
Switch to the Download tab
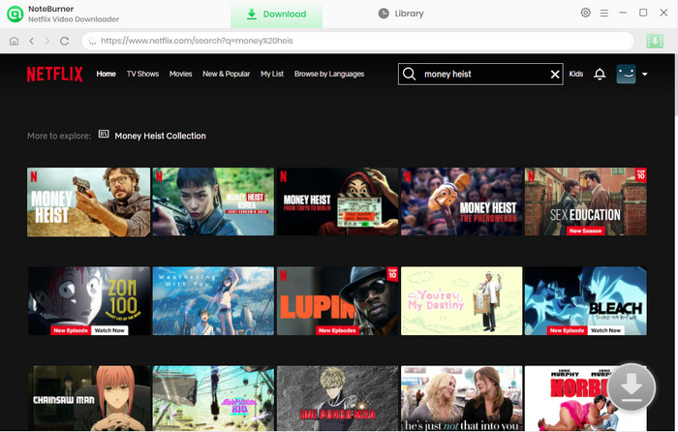tap(276, 14)
